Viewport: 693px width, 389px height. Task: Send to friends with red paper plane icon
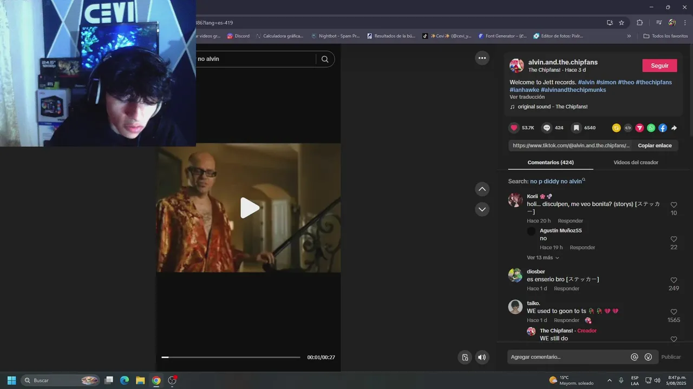639,128
